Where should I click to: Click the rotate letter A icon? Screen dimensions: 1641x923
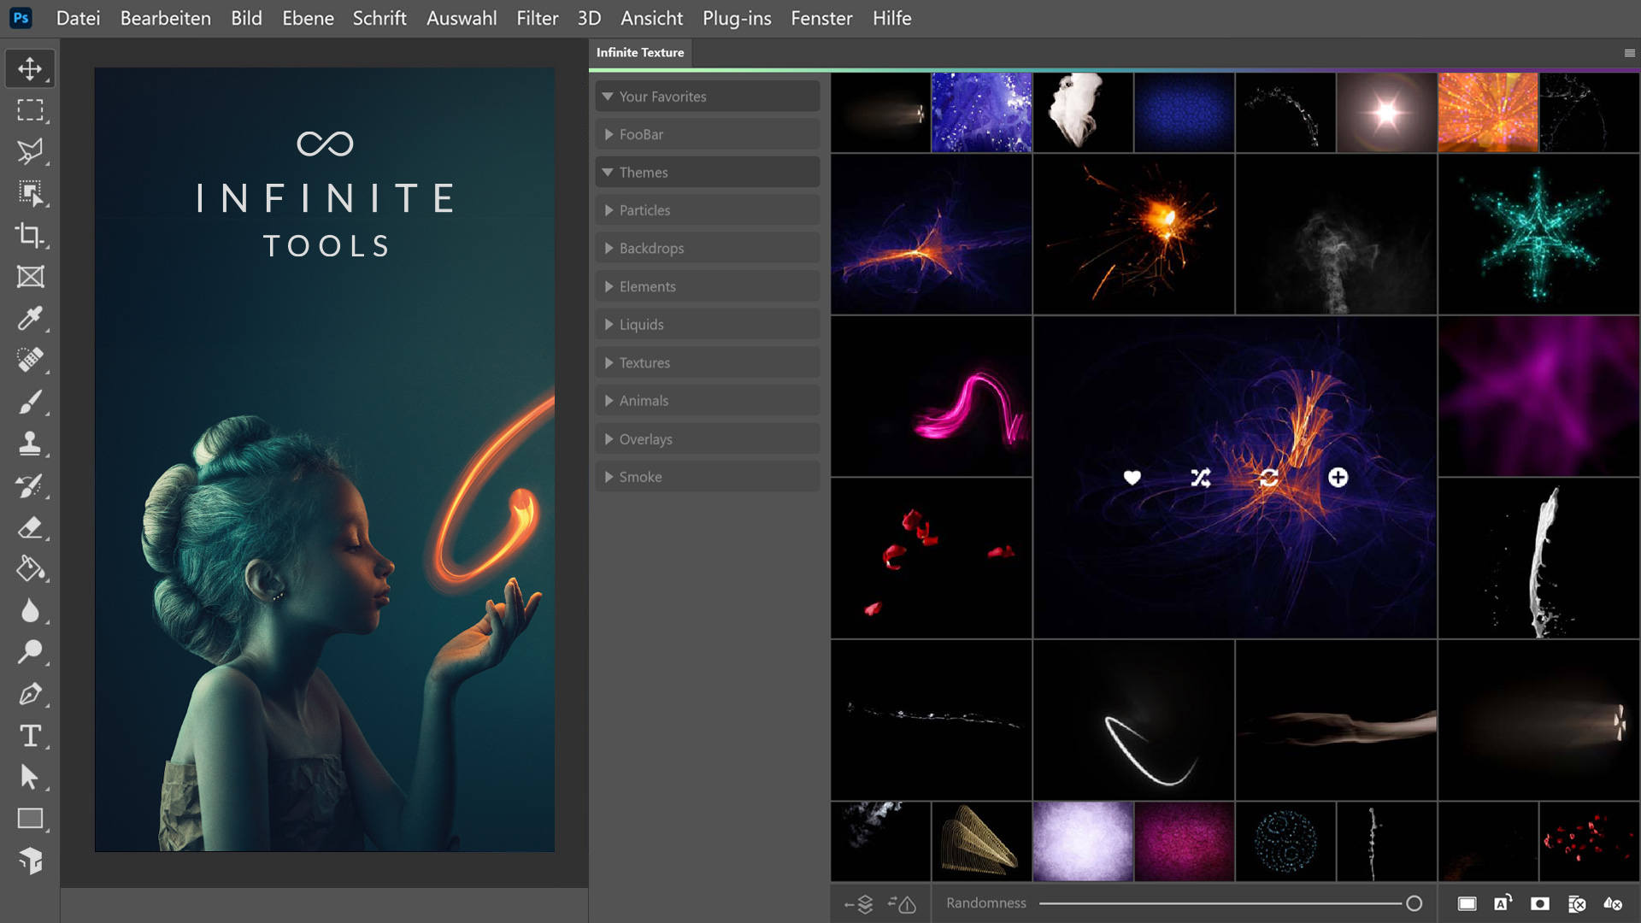click(1503, 903)
